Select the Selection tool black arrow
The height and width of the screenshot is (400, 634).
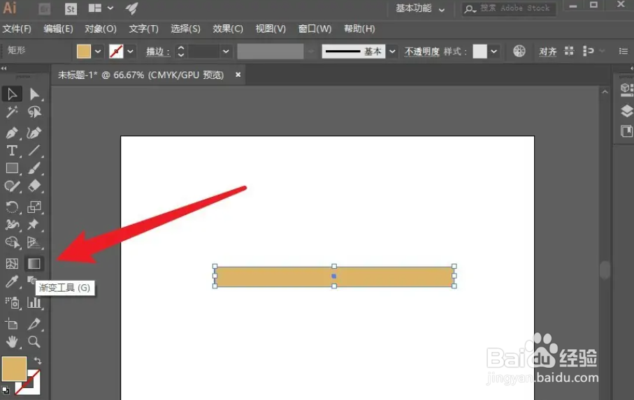[x=12, y=94]
